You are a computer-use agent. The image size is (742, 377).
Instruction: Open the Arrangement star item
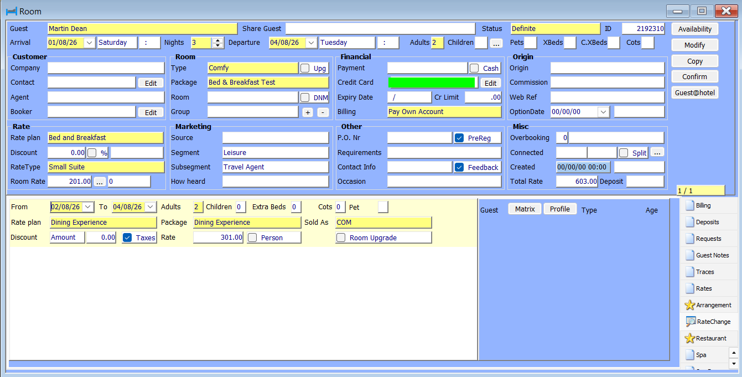(708, 305)
